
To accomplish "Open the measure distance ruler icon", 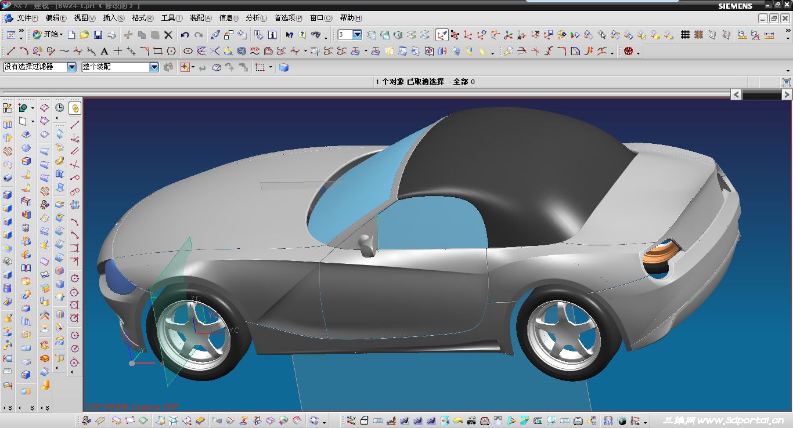I will point(770,35).
